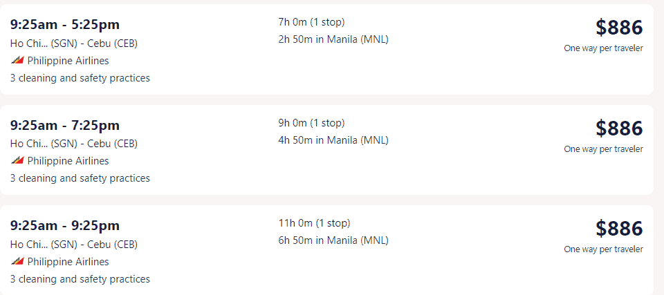Click Philippine Airlines logo on 7:25pm flight
The image size is (664, 295).
pos(17,161)
